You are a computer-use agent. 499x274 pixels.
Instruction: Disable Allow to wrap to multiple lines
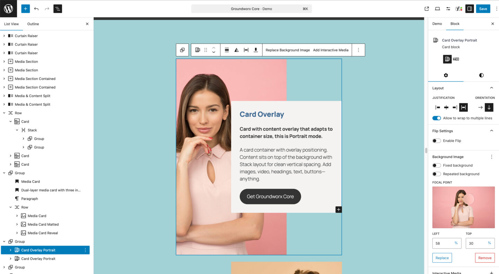click(x=437, y=118)
